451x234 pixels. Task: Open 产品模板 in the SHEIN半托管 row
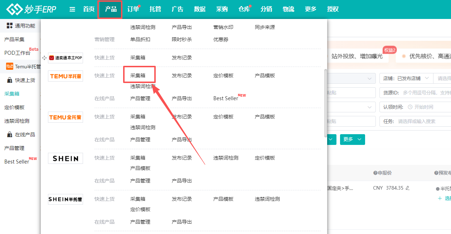(223, 199)
